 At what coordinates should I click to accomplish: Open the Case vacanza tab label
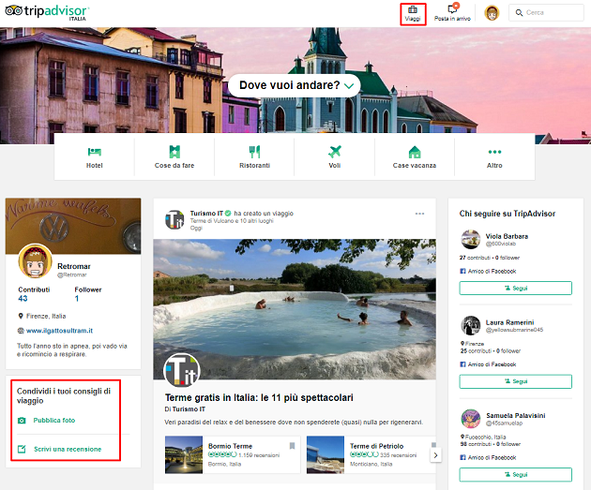click(x=415, y=165)
